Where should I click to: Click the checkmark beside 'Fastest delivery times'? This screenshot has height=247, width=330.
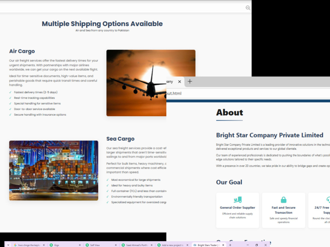(x=10, y=92)
